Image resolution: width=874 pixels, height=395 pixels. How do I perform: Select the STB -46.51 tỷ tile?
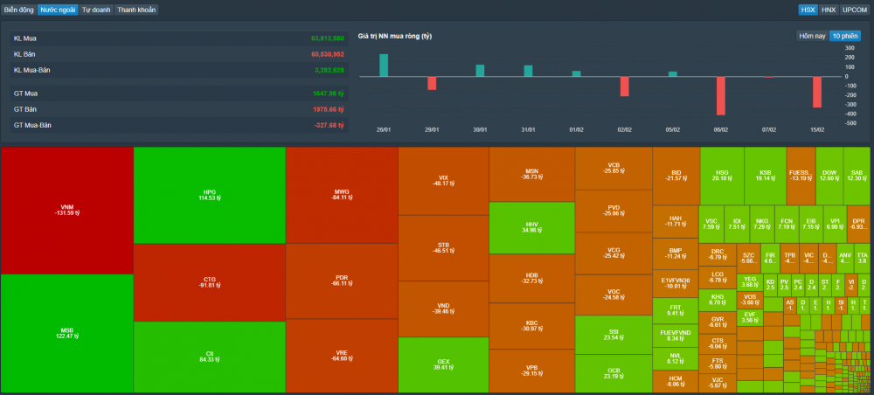(444, 248)
